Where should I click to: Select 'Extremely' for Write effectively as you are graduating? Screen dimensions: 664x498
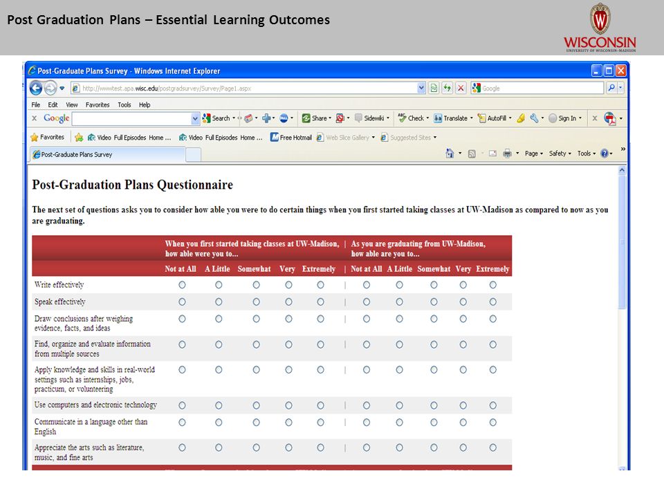[x=493, y=285]
